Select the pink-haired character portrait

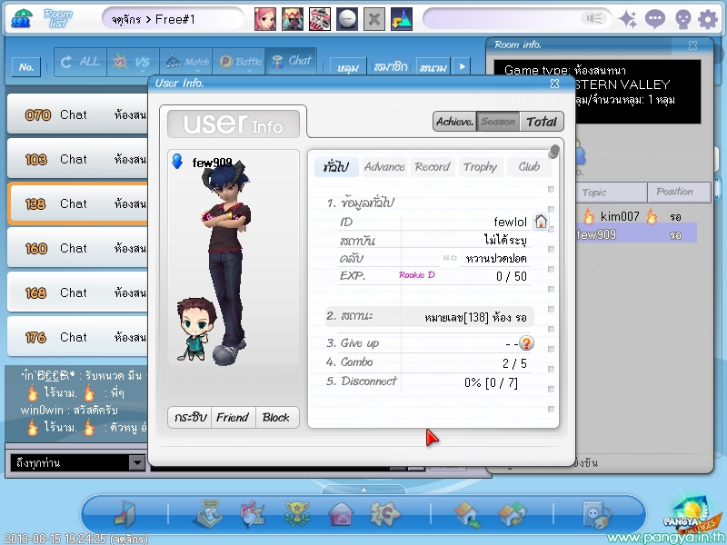tap(265, 19)
